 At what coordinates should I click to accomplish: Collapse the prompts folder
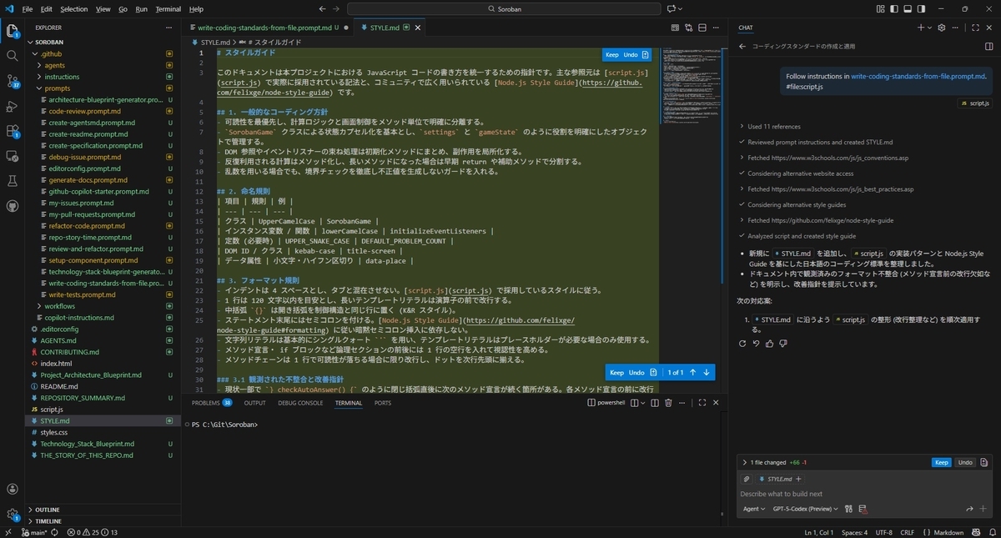click(x=57, y=88)
